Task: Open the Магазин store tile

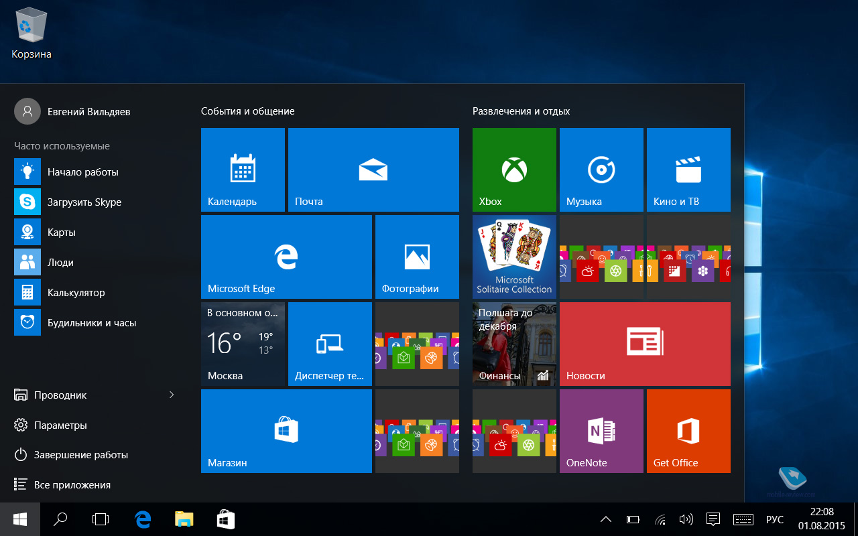Action: click(286, 431)
